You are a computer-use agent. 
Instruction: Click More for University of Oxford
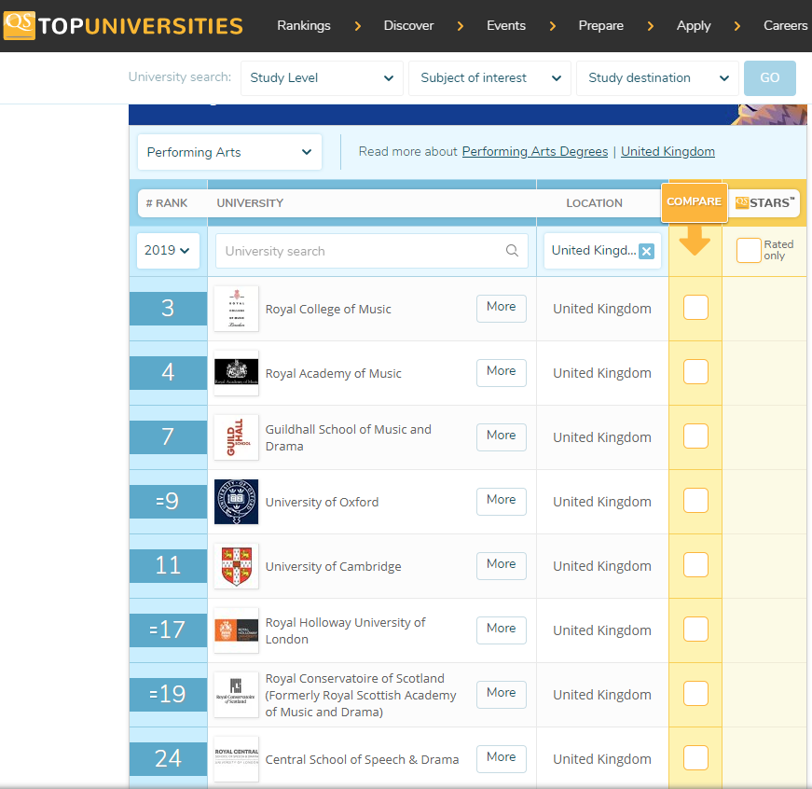(x=502, y=501)
